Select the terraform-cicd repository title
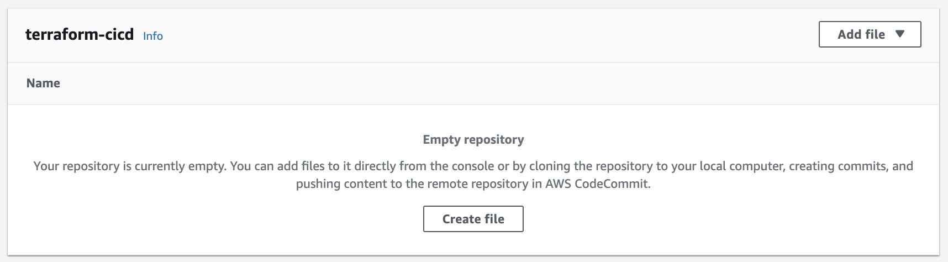The image size is (948, 262). click(80, 34)
